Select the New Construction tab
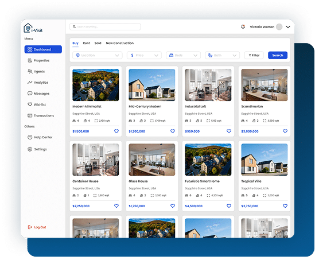Viewport: 315px width, 260px height. [x=120, y=43]
